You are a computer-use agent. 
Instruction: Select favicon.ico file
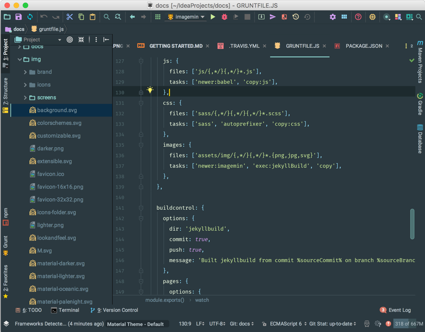click(62, 174)
